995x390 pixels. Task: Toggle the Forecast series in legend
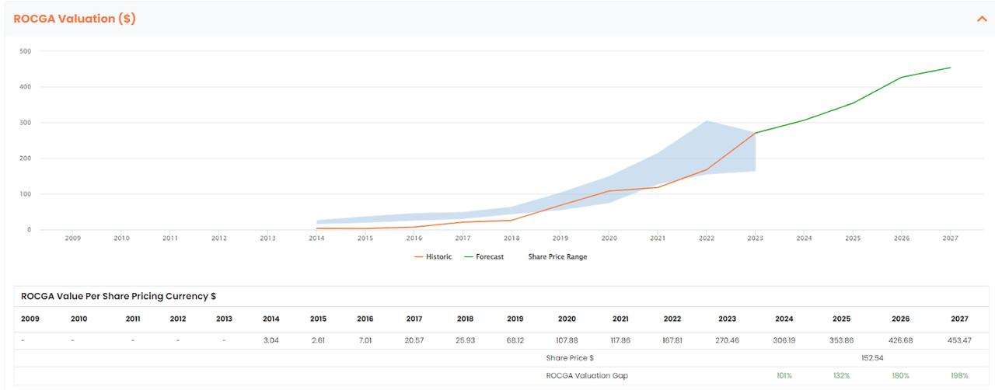click(484, 256)
